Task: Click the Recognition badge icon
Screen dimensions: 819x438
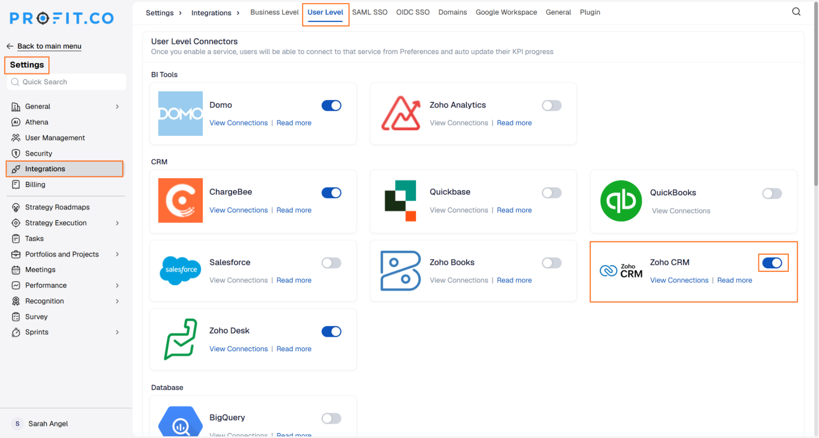Action: coord(16,301)
